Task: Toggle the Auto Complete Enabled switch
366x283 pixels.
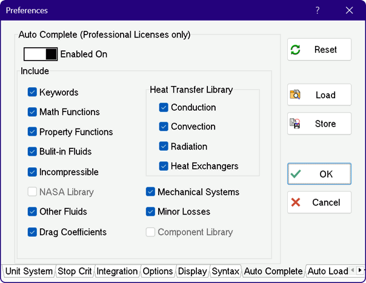Action: tap(41, 54)
